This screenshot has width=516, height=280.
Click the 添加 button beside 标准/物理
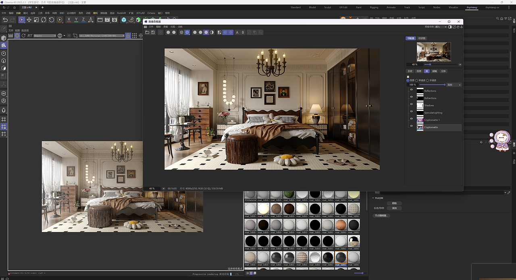[x=394, y=208]
